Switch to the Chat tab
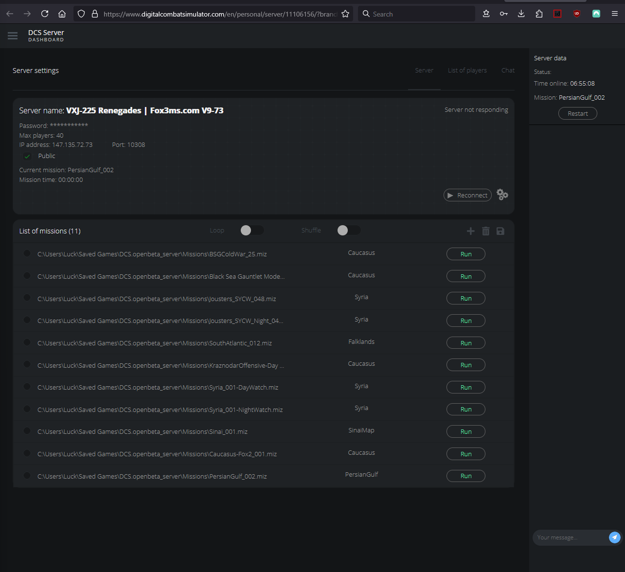Viewport: 625px width, 572px height. coord(508,71)
